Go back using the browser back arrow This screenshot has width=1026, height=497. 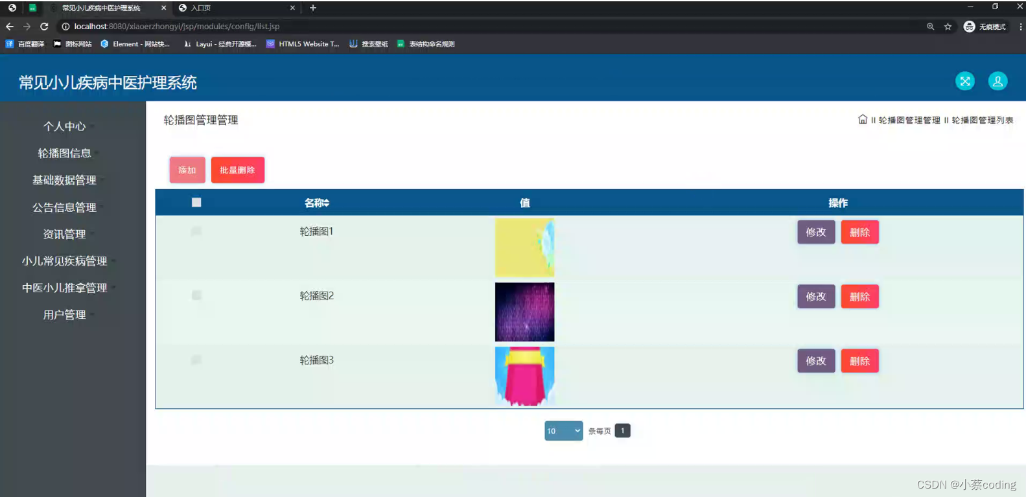9,27
